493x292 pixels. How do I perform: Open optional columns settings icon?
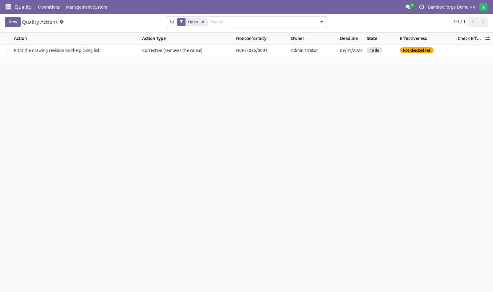tap(487, 38)
